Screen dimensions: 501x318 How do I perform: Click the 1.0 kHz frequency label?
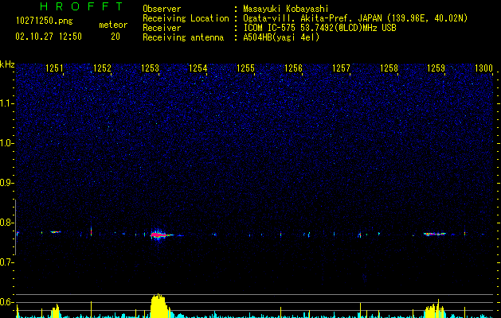coord(6,143)
